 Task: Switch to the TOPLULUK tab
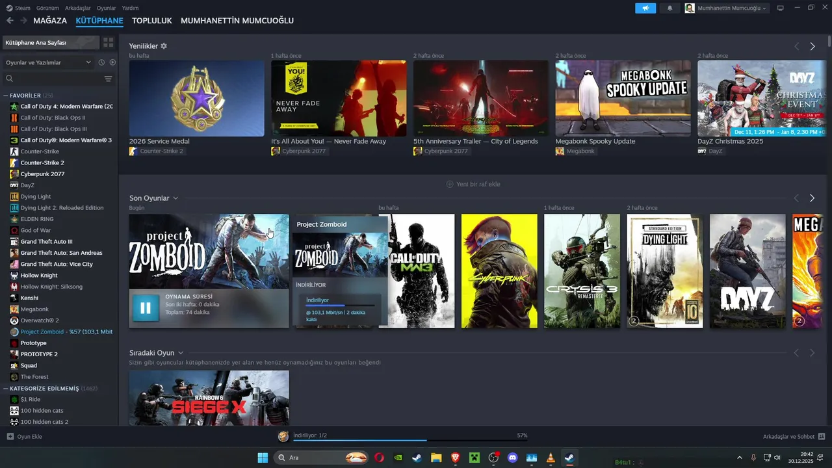(152, 21)
